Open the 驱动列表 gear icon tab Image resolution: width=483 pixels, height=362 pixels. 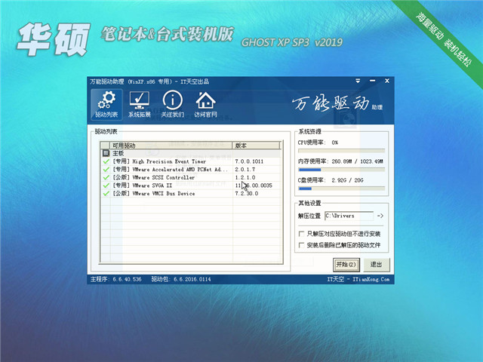[106, 105]
